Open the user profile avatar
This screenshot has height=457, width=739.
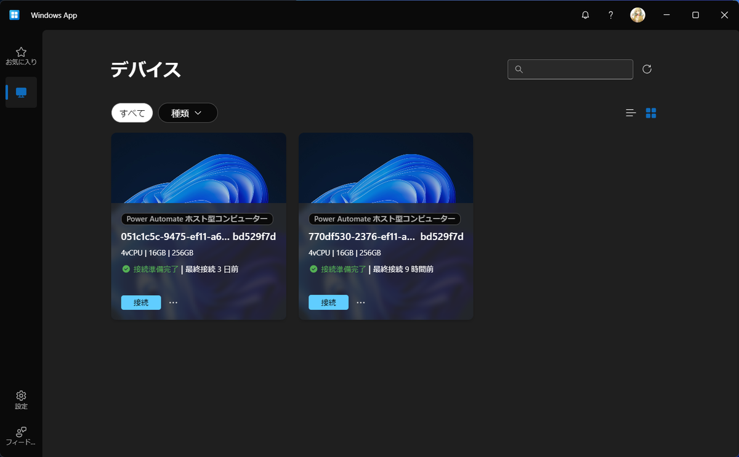637,15
